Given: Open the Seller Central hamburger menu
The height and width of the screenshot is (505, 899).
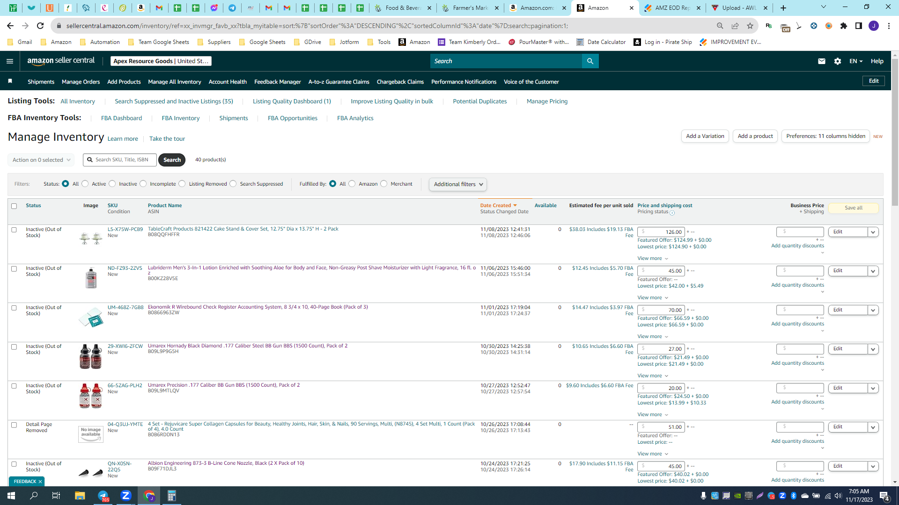Looking at the screenshot, I should click(x=10, y=61).
